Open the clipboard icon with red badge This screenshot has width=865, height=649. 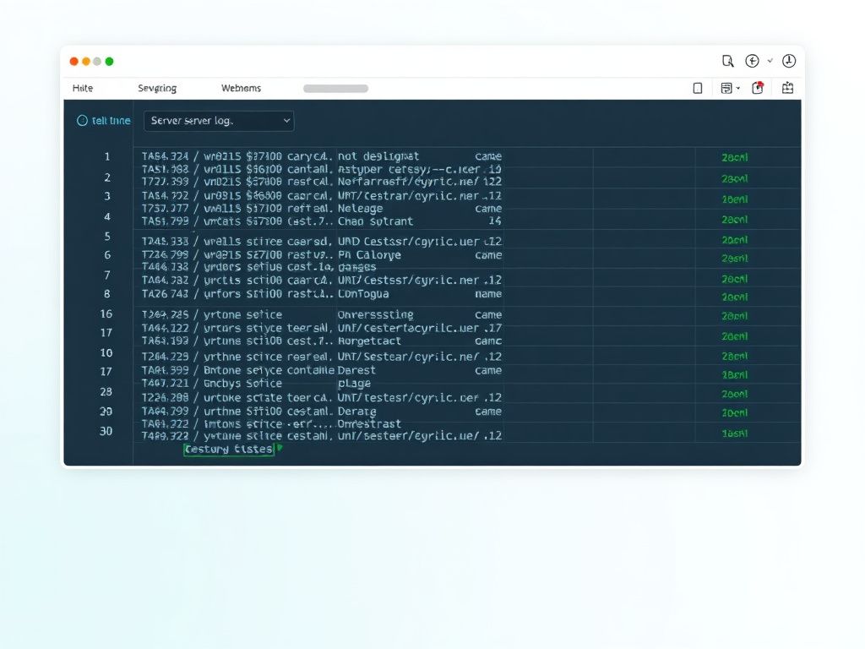click(x=758, y=88)
